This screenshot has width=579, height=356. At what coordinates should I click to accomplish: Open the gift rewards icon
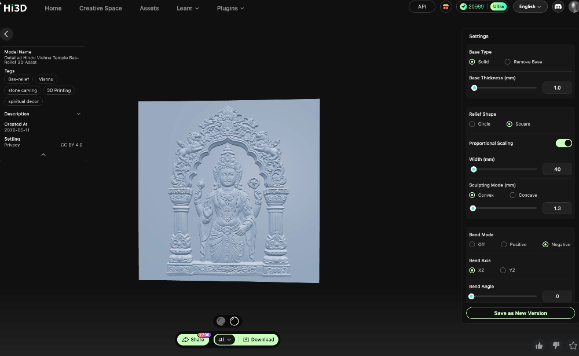[446, 6]
